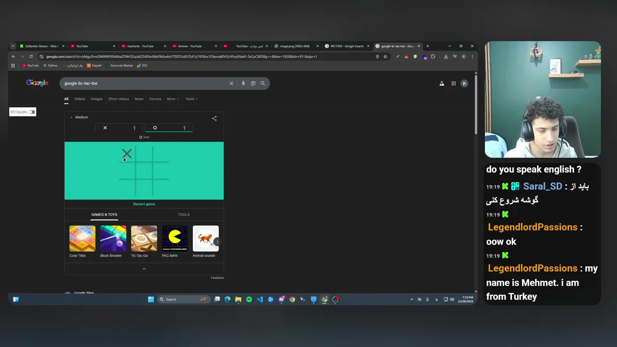Screen dimensions: 617x347
Task: Click the Google search input field
Action: click(145, 83)
